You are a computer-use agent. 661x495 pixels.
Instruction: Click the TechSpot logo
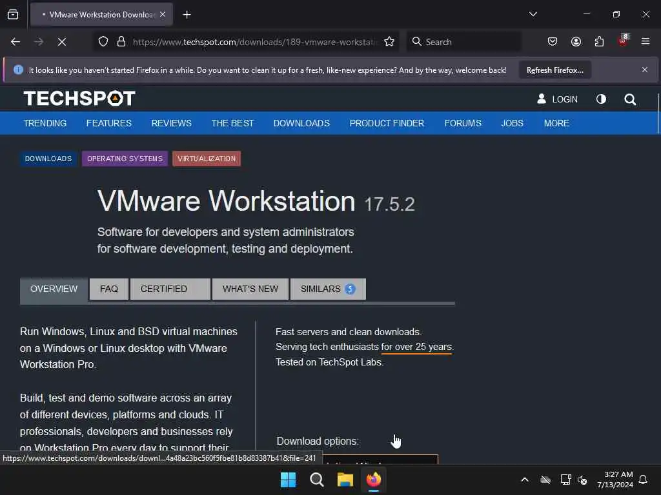coord(79,99)
